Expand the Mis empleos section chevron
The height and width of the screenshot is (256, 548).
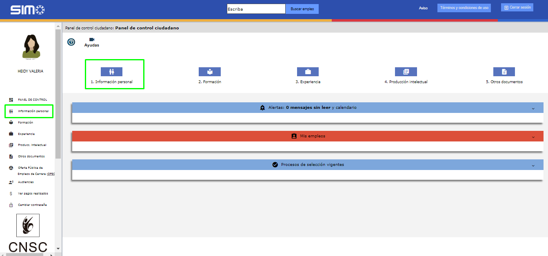pyautogui.click(x=533, y=137)
